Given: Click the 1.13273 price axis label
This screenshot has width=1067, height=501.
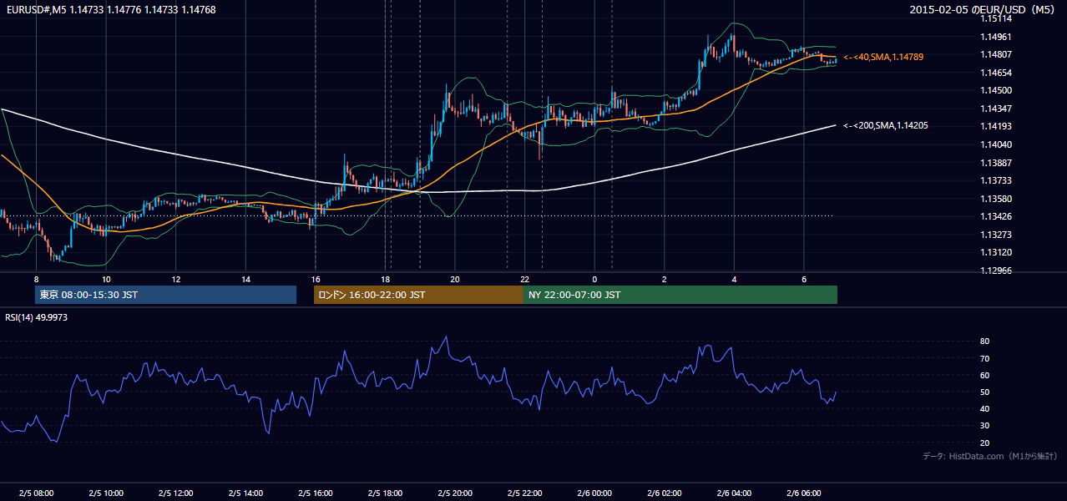Looking at the screenshot, I should [995, 235].
